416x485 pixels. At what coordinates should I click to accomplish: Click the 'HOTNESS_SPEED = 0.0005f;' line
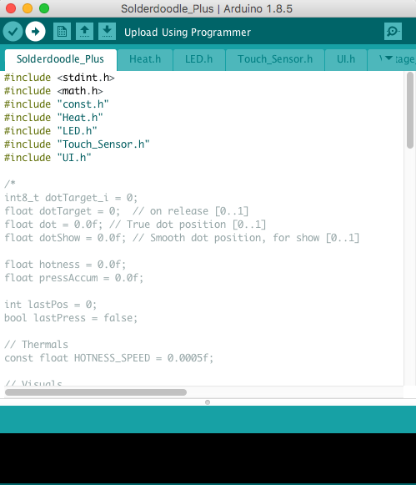(x=108, y=358)
